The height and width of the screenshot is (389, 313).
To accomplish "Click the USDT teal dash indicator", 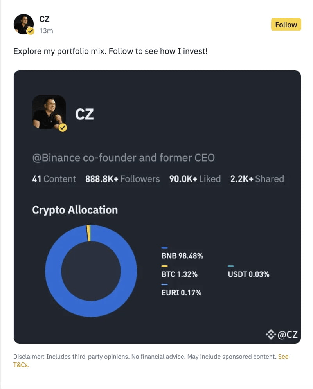I will pos(231,266).
